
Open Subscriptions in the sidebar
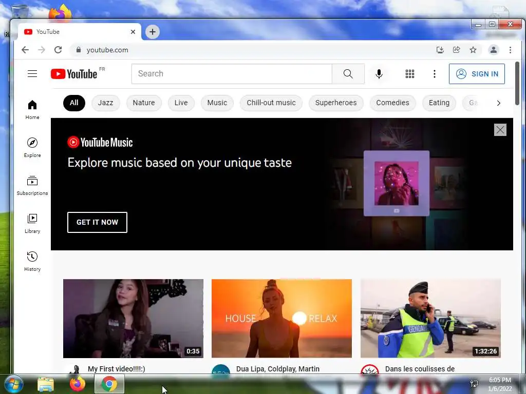click(32, 186)
